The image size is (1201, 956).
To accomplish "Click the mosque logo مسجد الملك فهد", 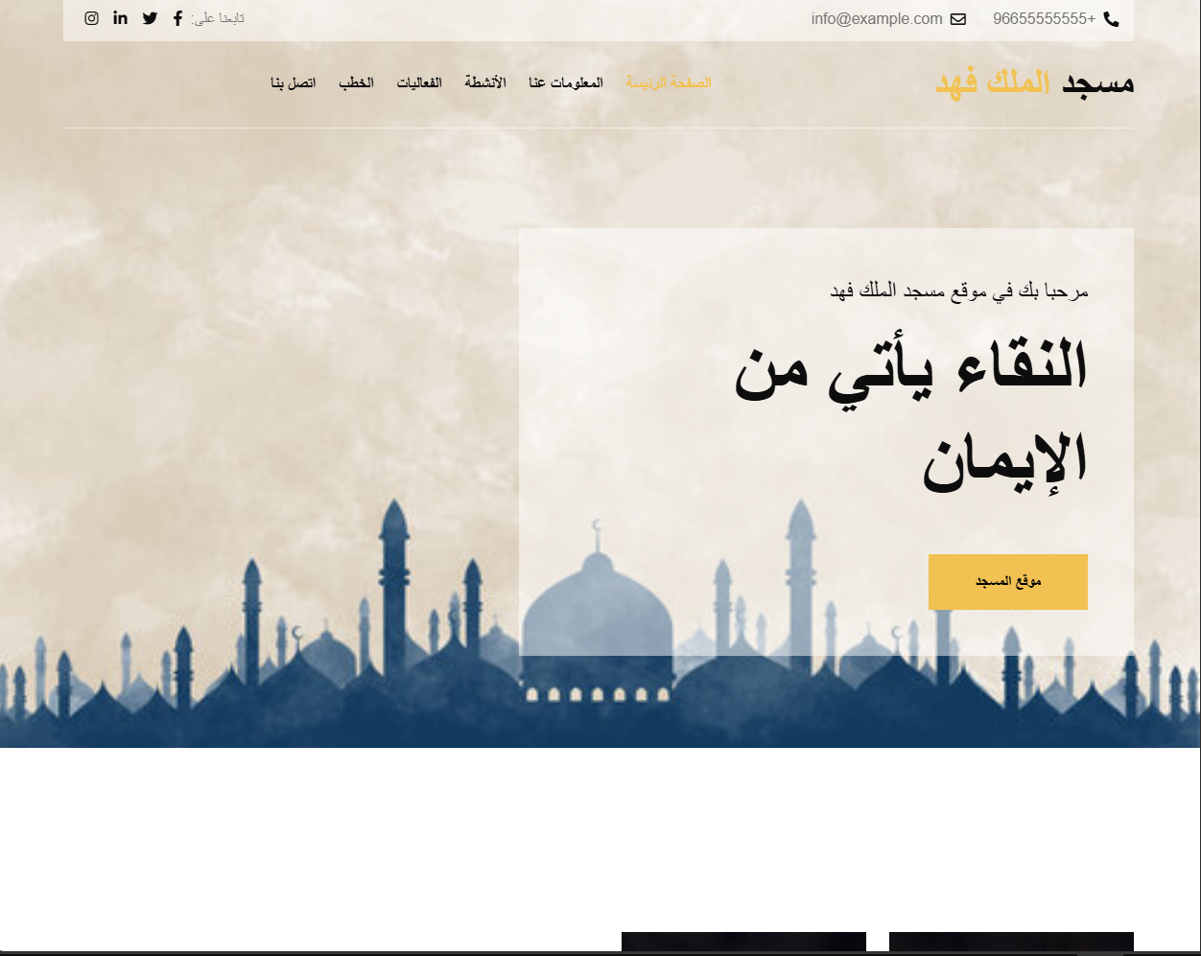I will click(x=1034, y=82).
